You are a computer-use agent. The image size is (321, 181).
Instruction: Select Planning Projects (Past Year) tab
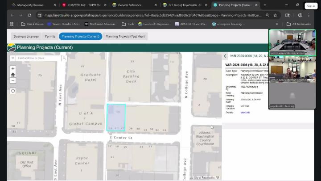[126, 37]
